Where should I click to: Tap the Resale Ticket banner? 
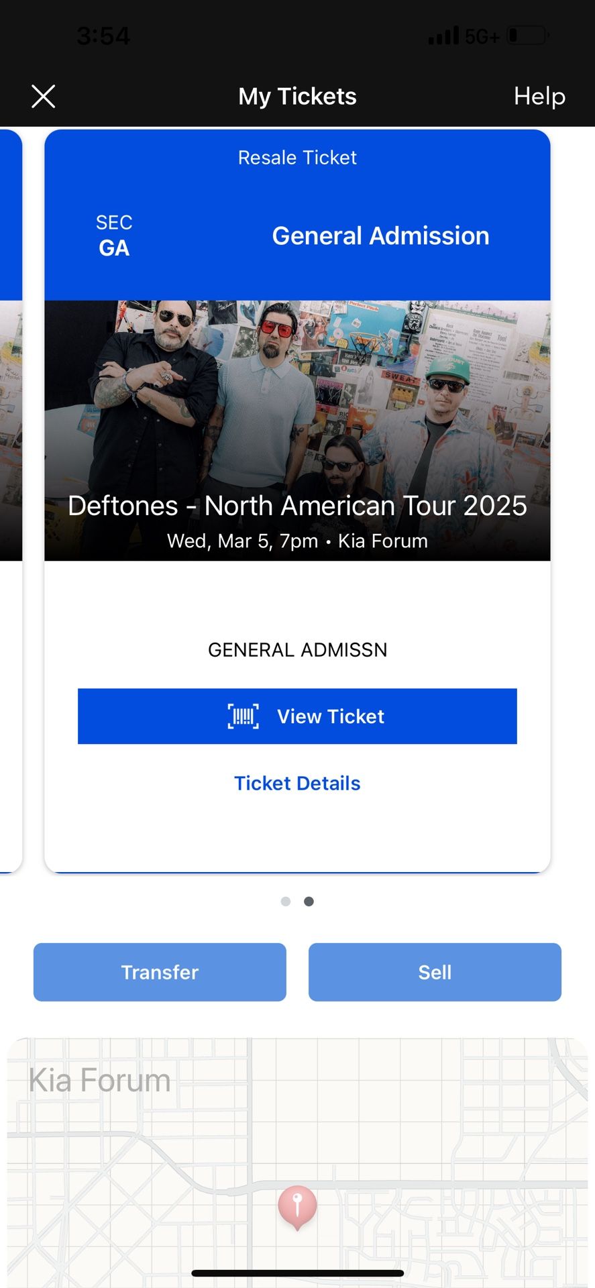(297, 157)
